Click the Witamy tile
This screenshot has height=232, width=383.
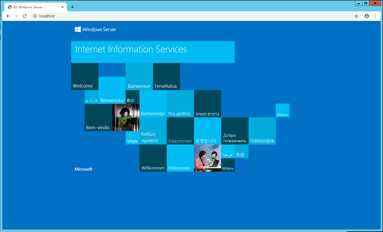(228, 165)
